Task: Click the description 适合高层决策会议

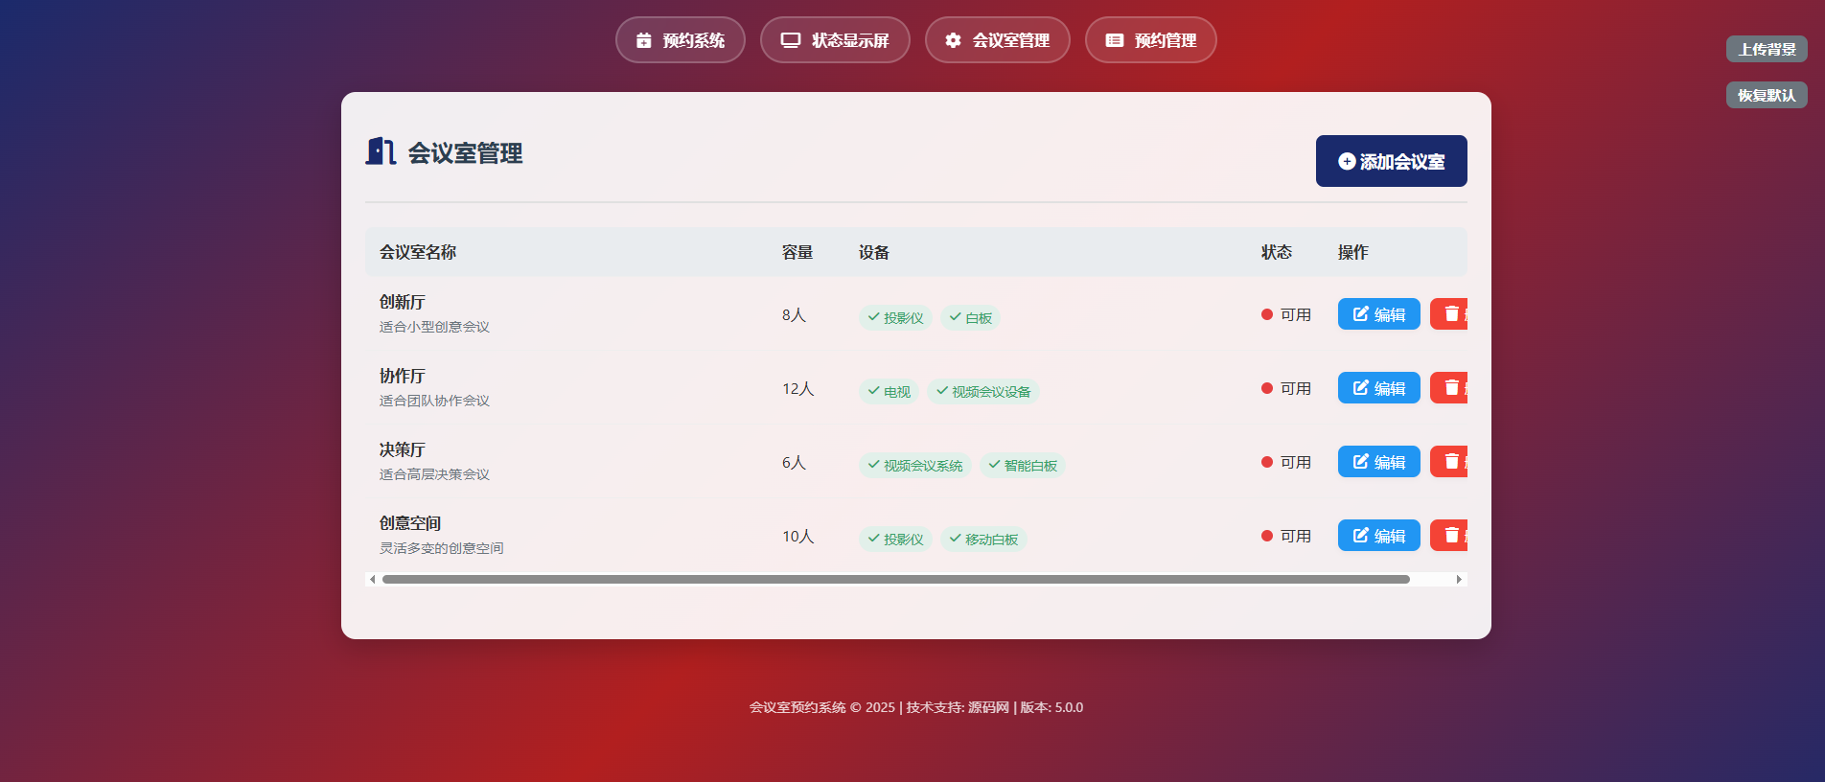Action: (x=434, y=474)
